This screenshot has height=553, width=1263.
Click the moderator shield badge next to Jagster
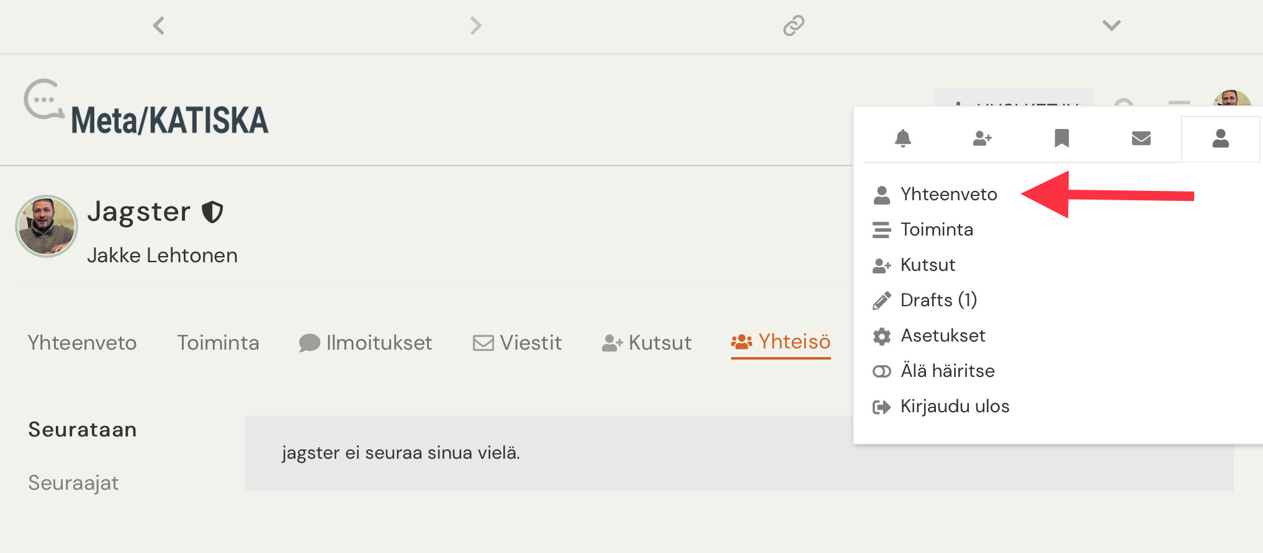(212, 212)
